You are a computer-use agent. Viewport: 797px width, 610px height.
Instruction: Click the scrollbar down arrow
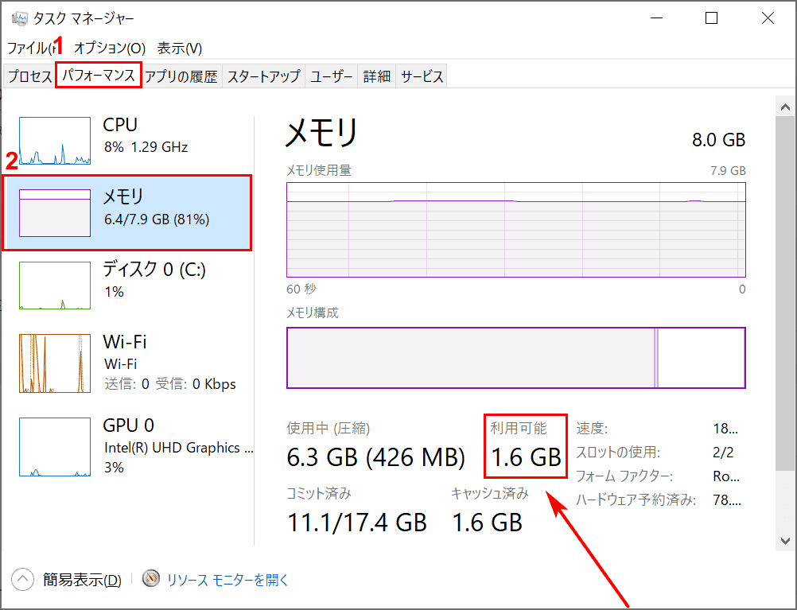point(785,541)
